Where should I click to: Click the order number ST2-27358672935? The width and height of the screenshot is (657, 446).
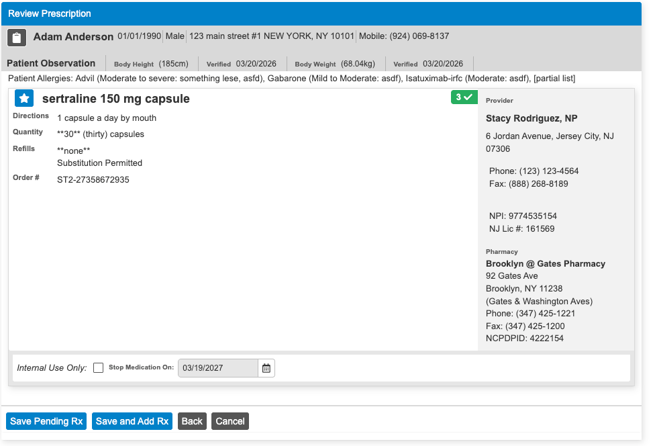[93, 179]
